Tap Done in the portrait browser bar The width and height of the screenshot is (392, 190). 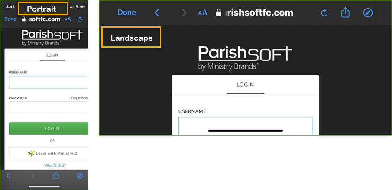coord(10,19)
